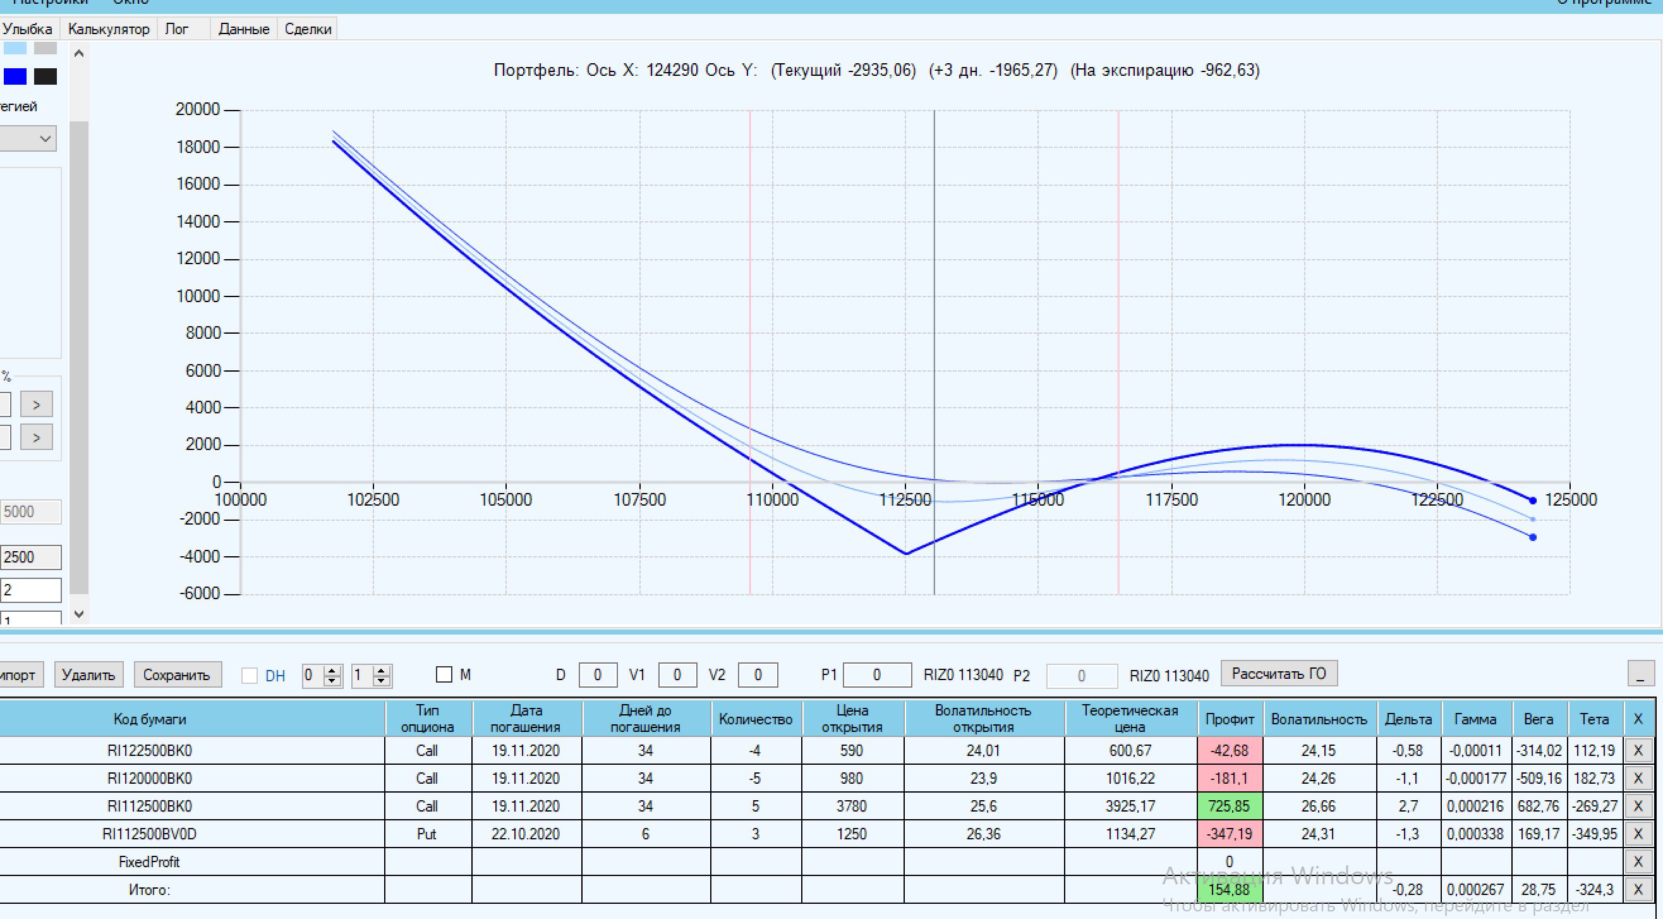Click the right arrow button in percent panel
This screenshot has height=919, width=1663.
(x=36, y=405)
